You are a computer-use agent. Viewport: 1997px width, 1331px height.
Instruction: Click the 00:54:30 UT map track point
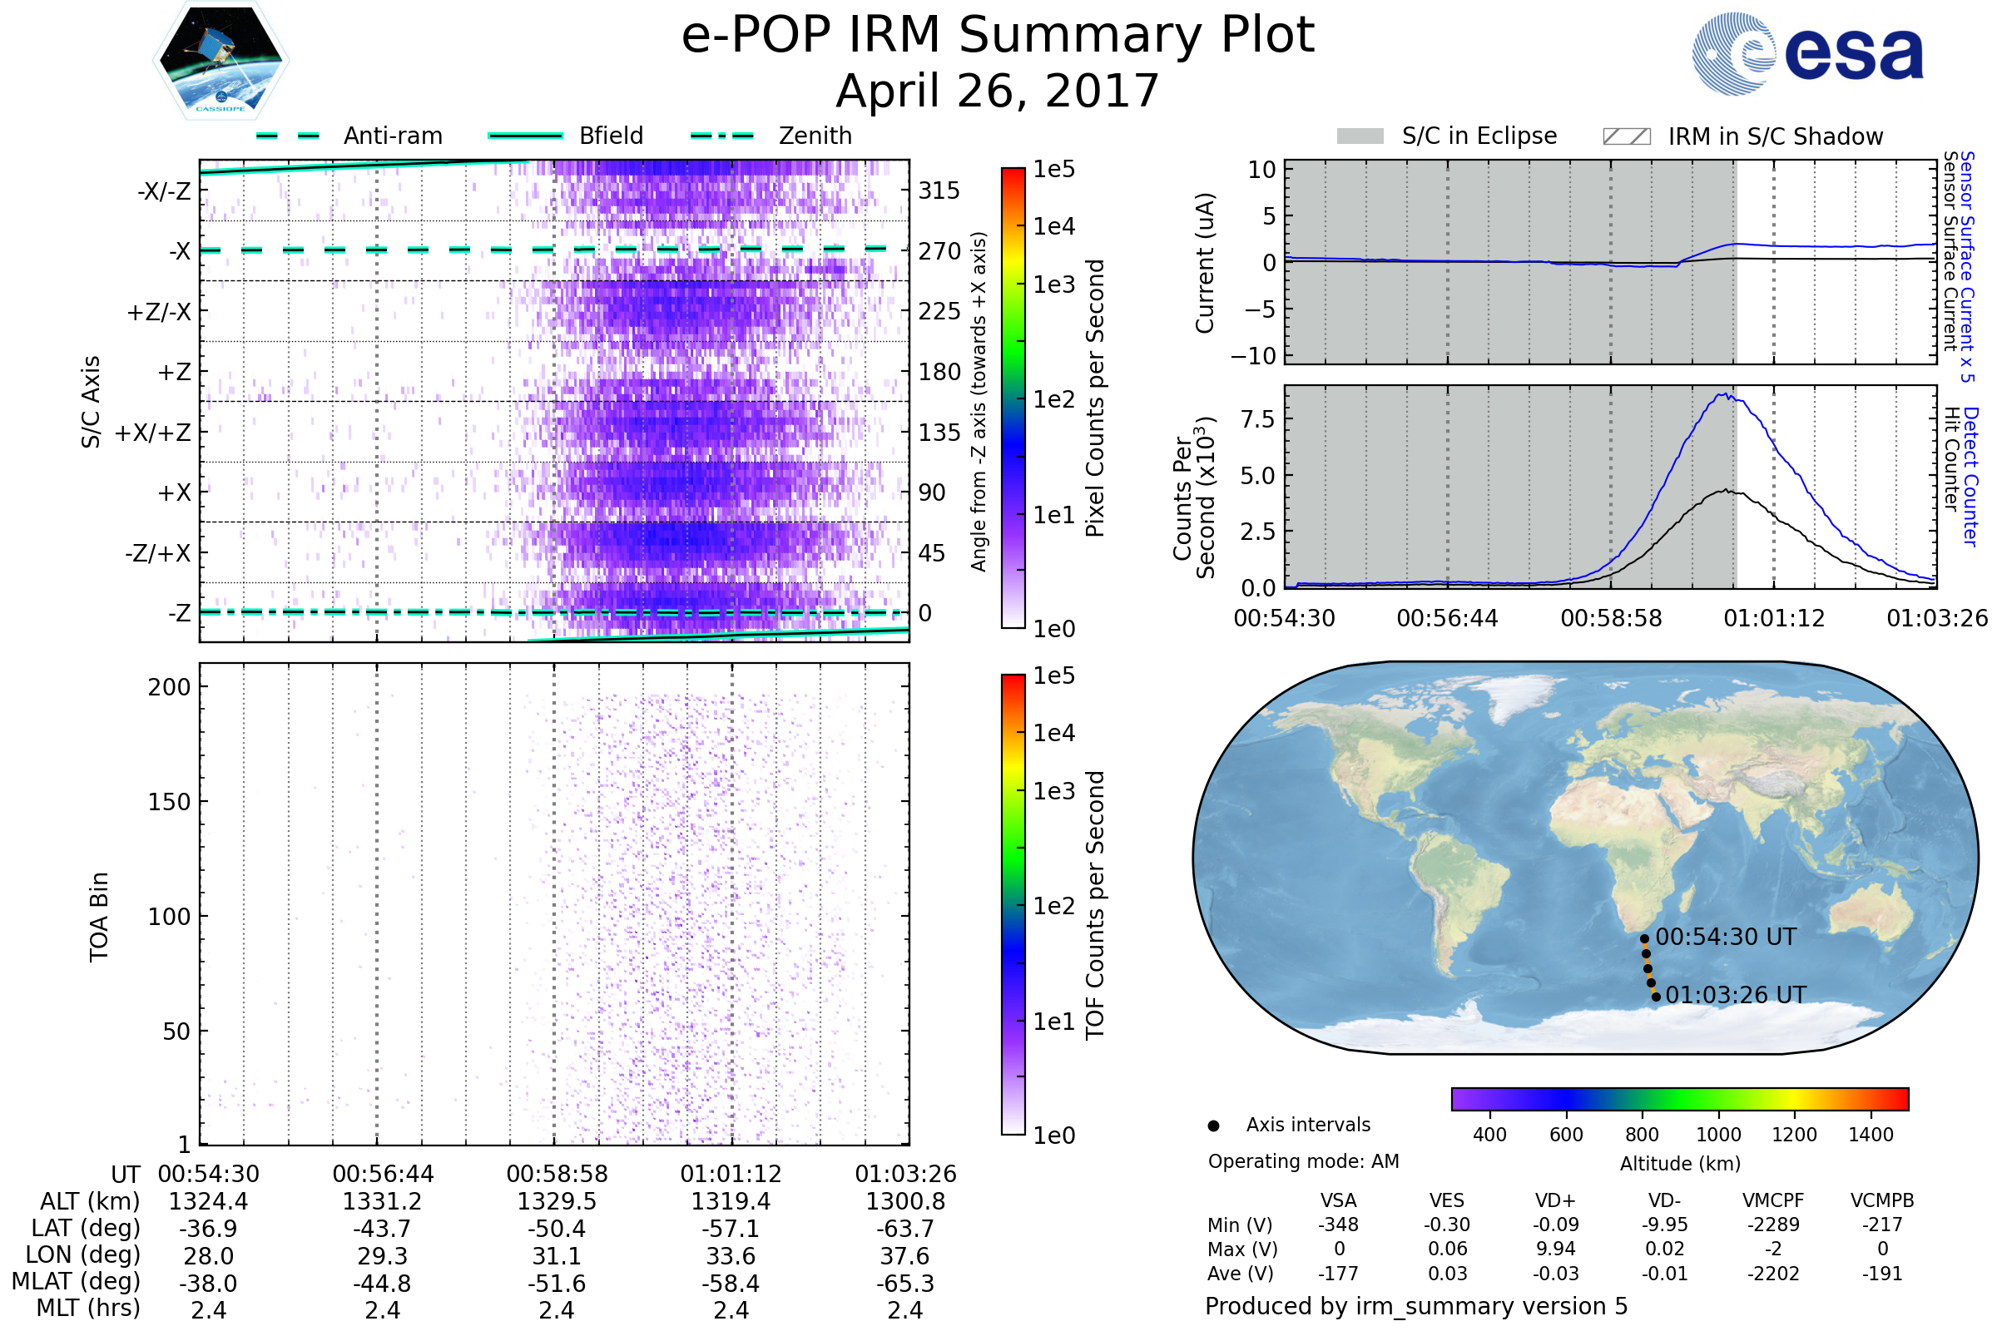coord(1644,939)
